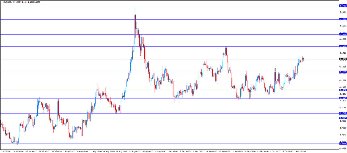Click the 21 Sep 16:00 time label

click(x=238, y=152)
